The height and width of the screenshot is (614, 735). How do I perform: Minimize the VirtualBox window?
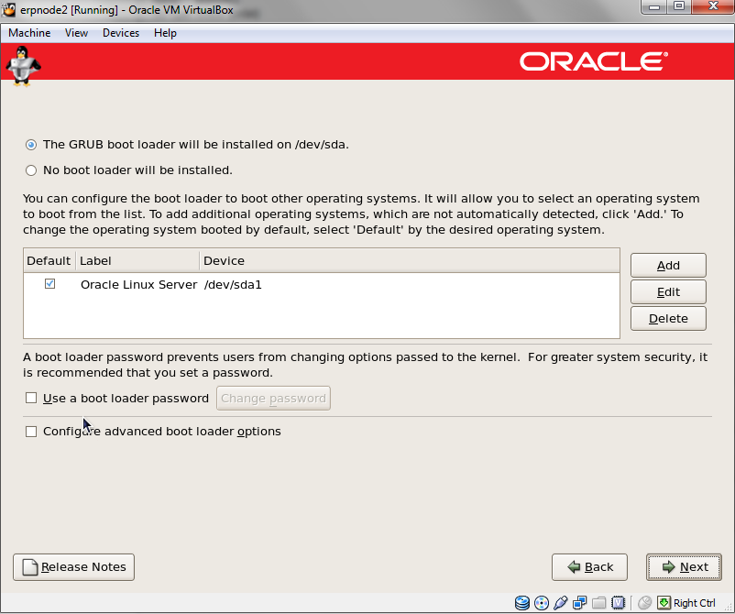click(654, 7)
